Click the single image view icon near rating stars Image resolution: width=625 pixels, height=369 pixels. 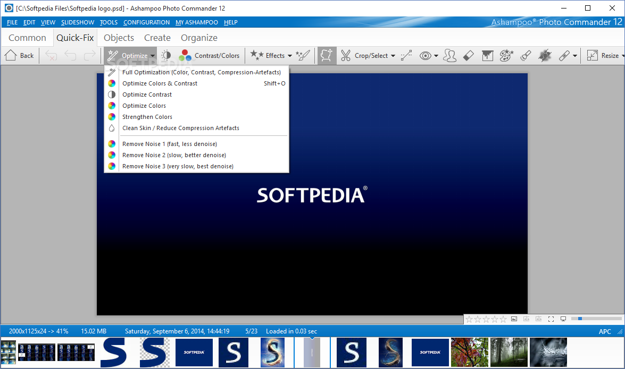pyautogui.click(x=514, y=319)
